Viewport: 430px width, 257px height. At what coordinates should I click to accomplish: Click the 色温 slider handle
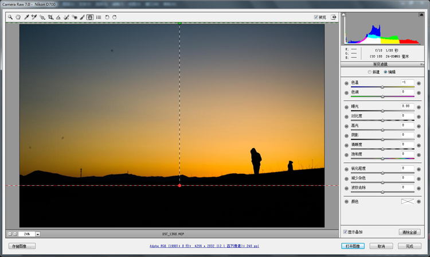(x=382, y=87)
